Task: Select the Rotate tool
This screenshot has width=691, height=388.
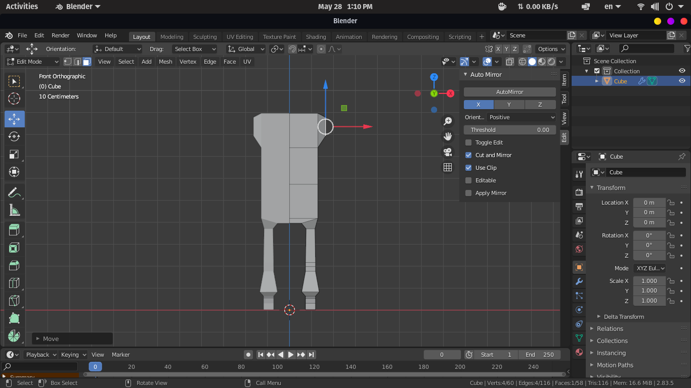Action: click(14, 136)
